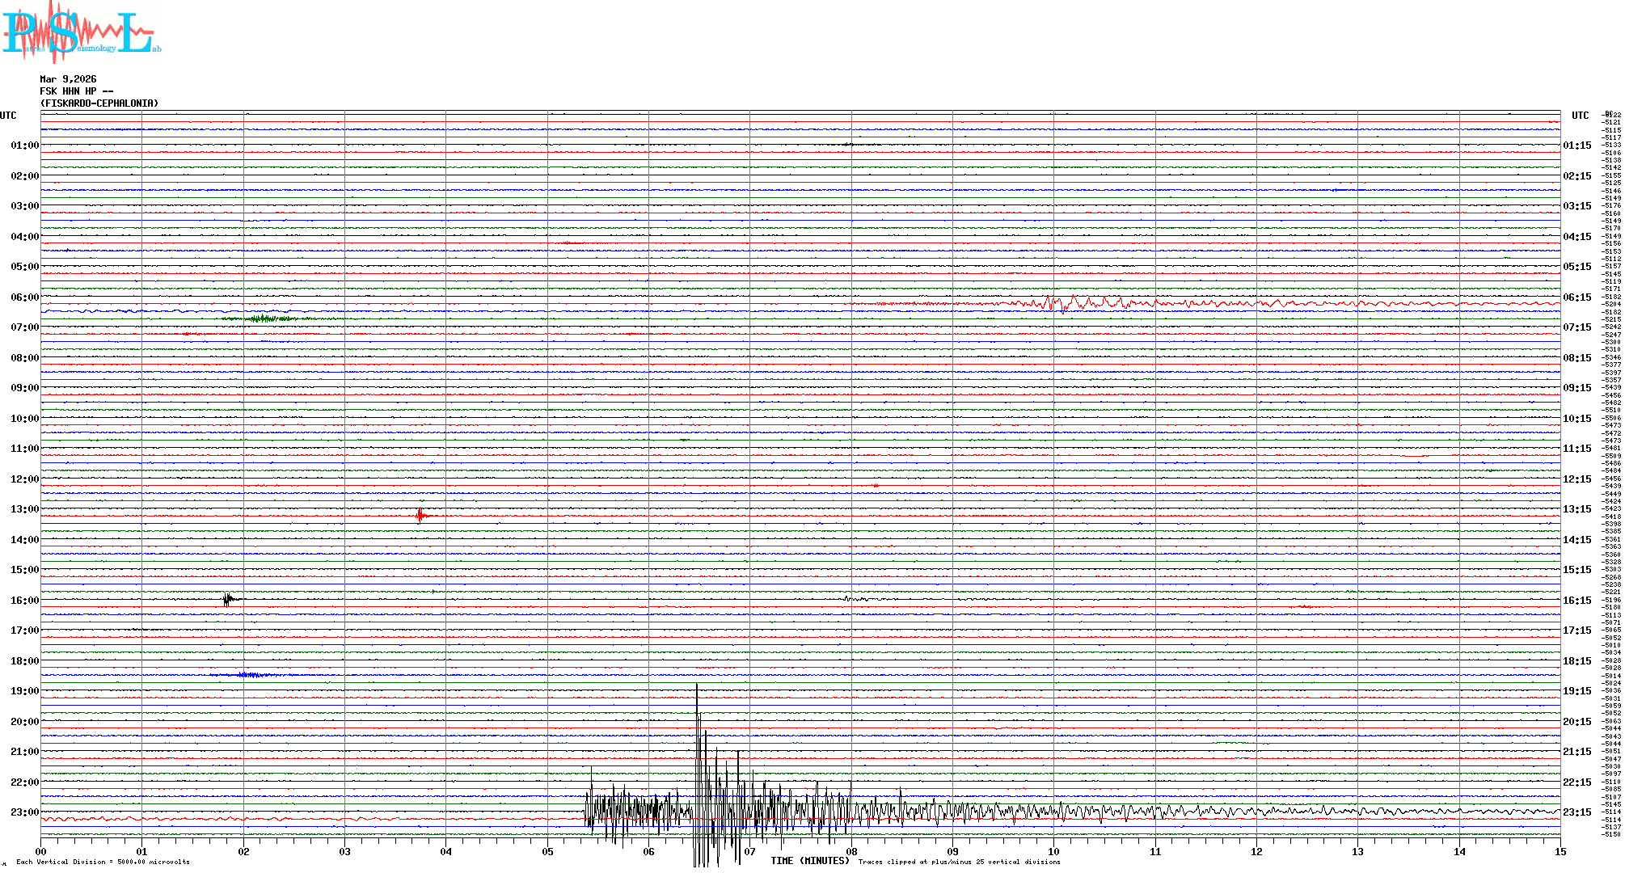
Task: Click the vertical division microvolts note
Action: pos(103,862)
